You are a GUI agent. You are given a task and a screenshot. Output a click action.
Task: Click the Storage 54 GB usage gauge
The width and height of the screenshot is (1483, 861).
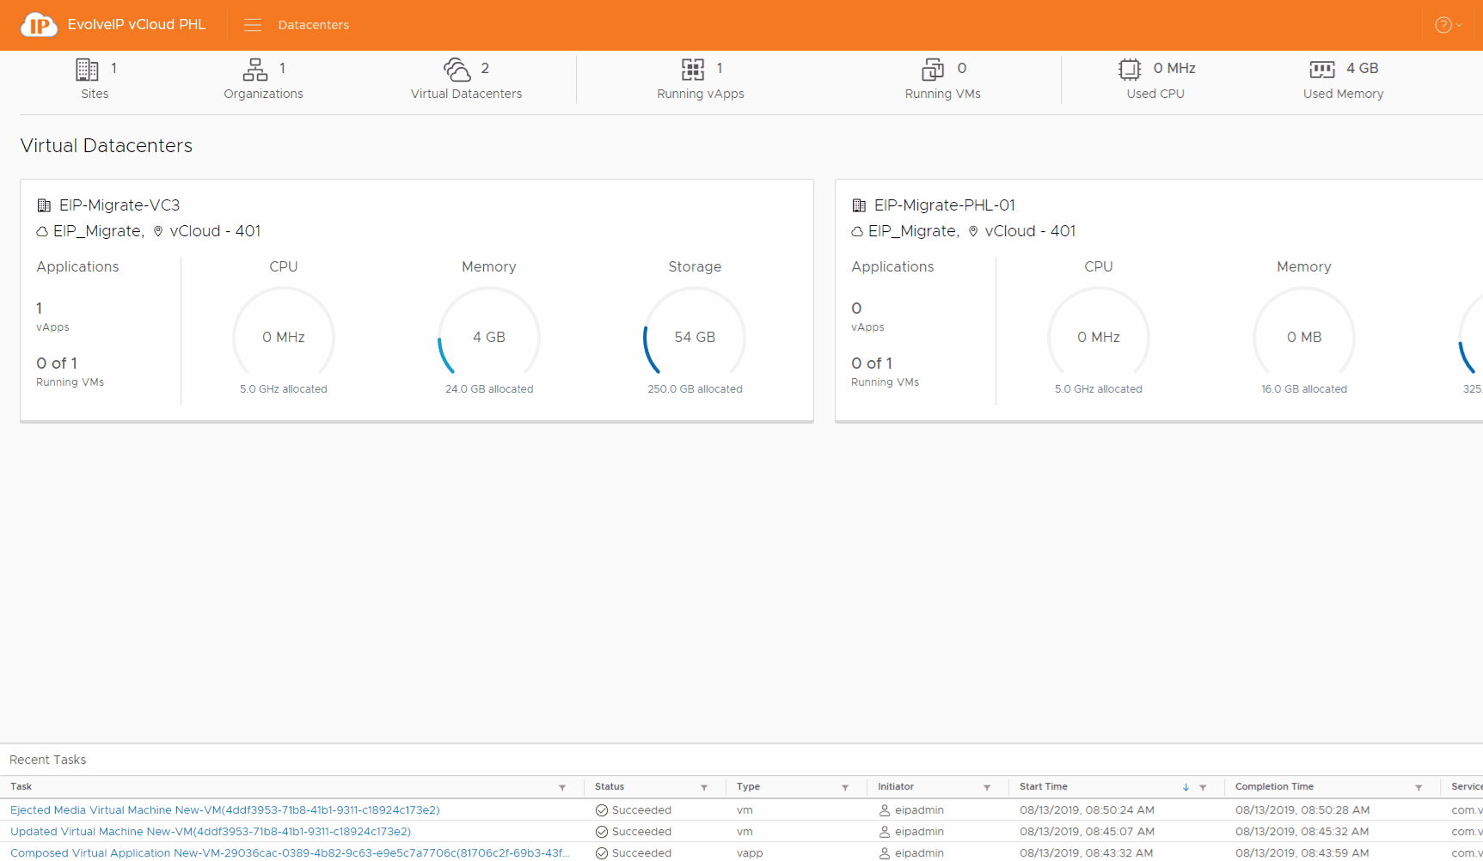(695, 337)
